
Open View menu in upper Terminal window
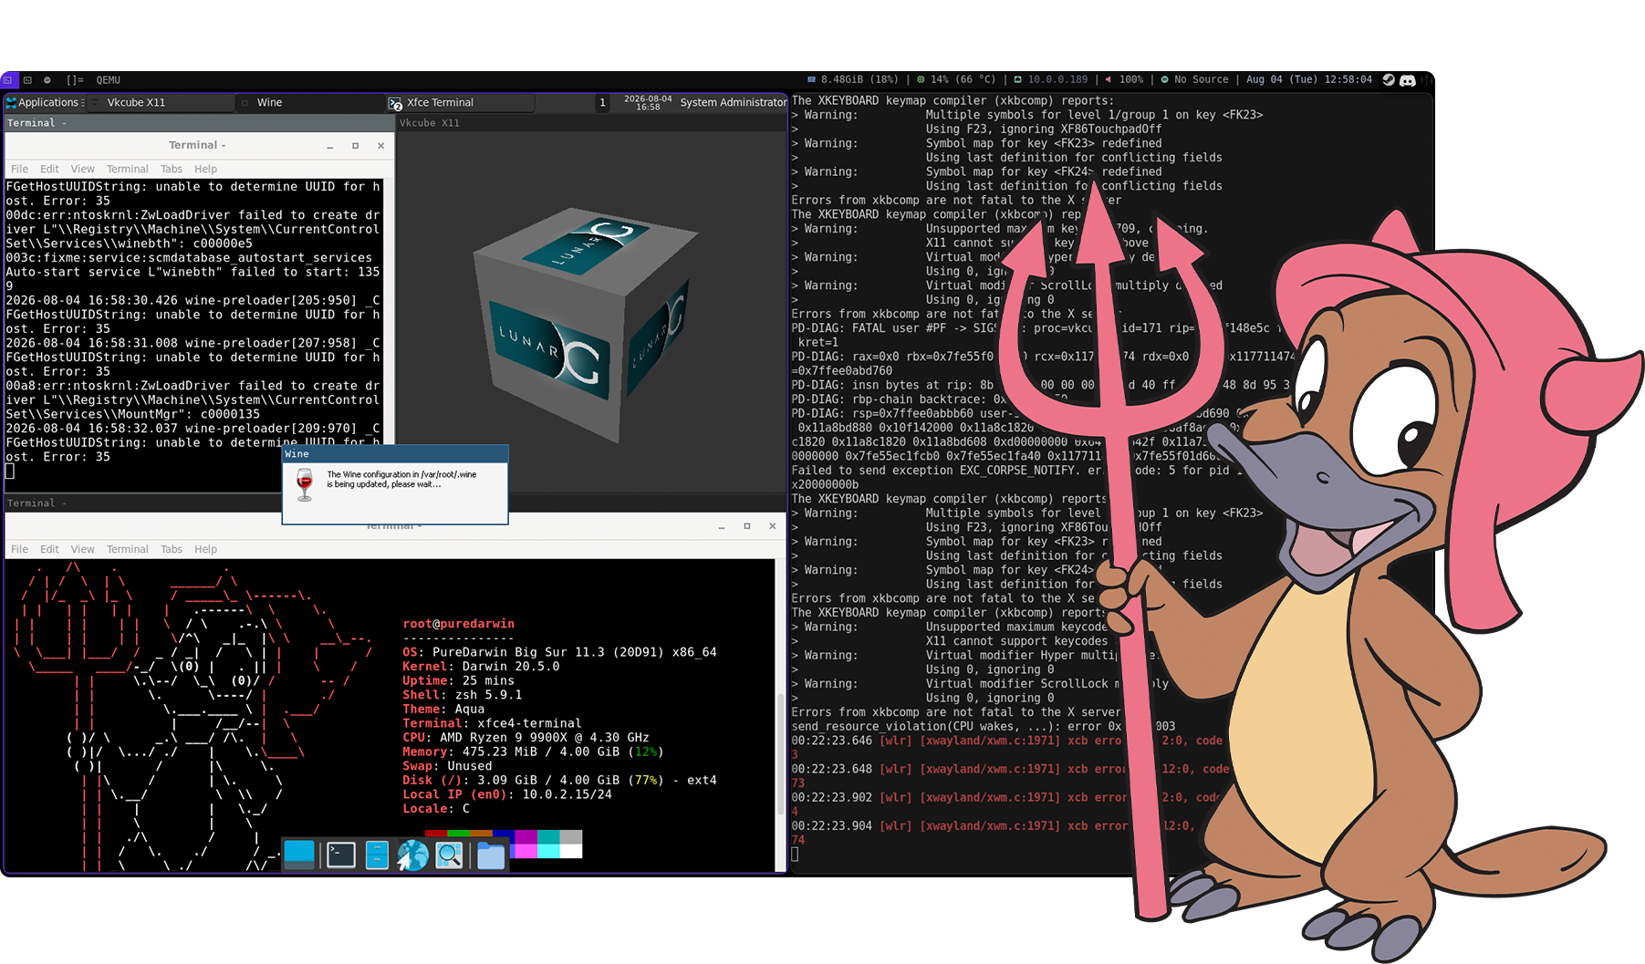pos(82,169)
